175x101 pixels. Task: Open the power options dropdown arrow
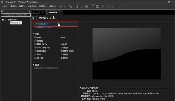64,7
